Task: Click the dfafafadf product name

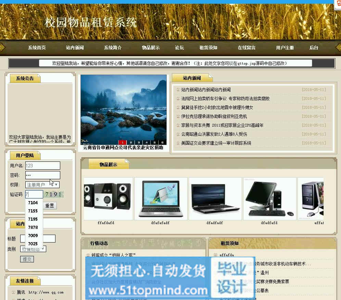Action: pos(160,223)
